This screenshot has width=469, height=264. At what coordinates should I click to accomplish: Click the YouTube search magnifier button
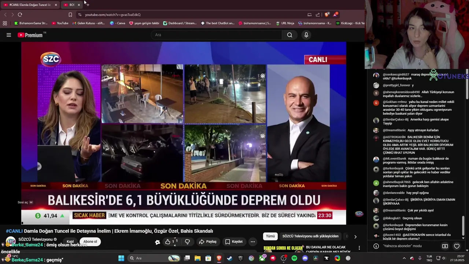[x=289, y=35]
